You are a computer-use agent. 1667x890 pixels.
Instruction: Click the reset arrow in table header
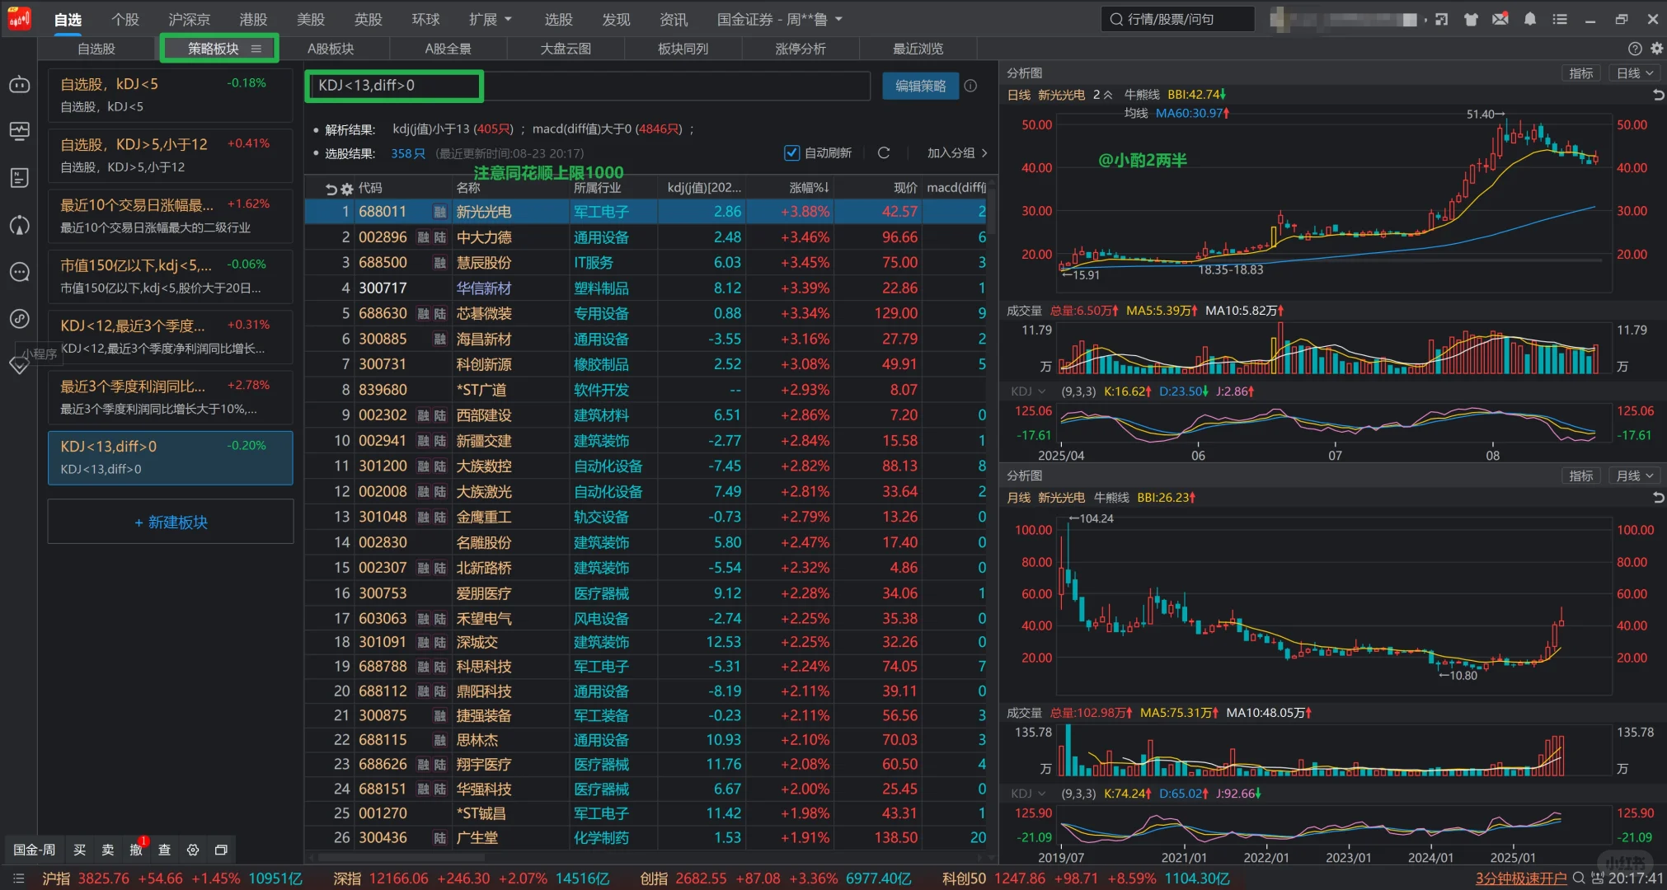(331, 189)
